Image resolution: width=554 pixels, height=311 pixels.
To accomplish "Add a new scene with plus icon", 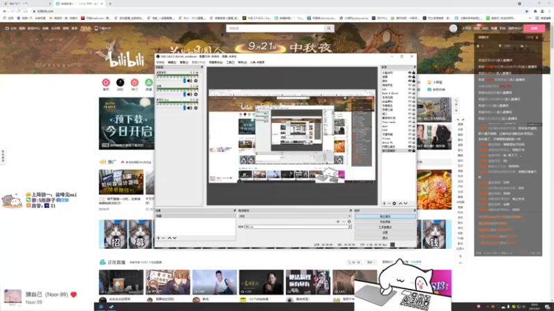I will click(159, 238).
